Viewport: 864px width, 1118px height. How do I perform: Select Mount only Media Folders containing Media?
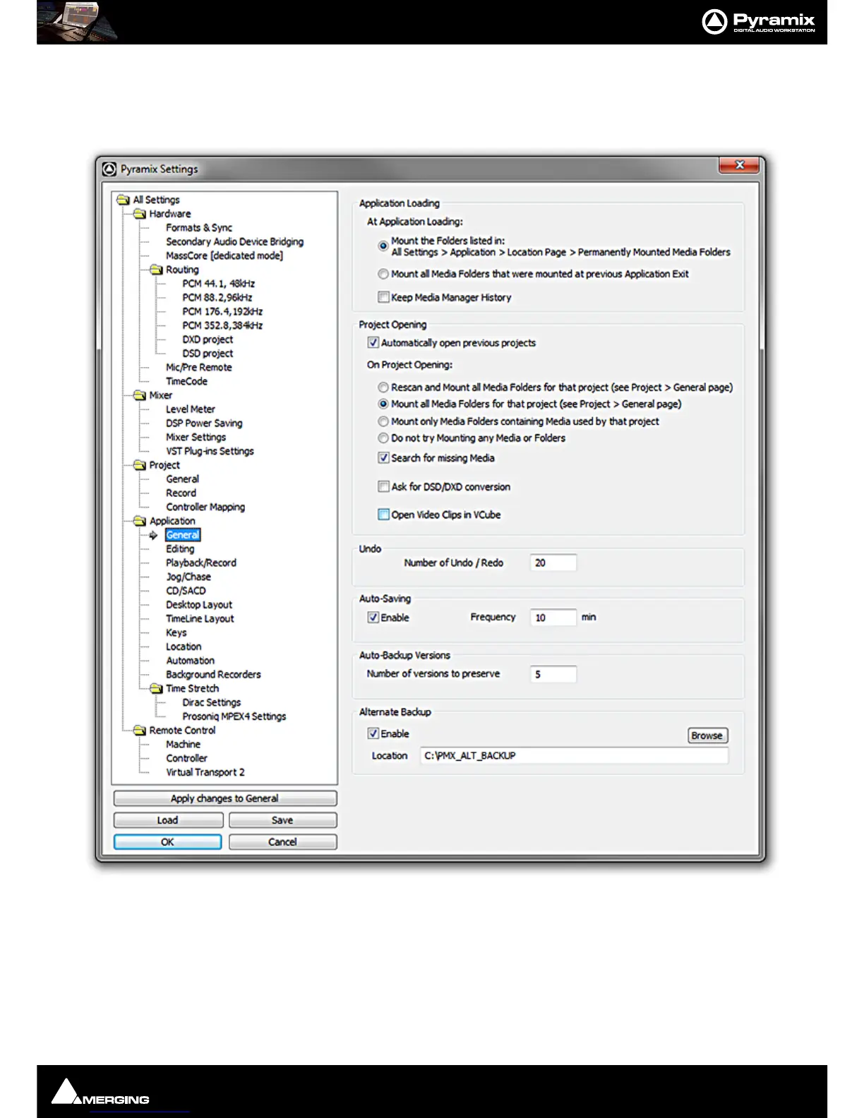[x=383, y=421]
